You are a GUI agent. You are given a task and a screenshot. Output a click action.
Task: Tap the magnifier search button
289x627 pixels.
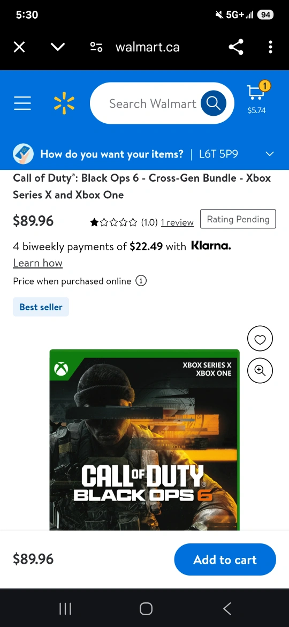click(214, 103)
